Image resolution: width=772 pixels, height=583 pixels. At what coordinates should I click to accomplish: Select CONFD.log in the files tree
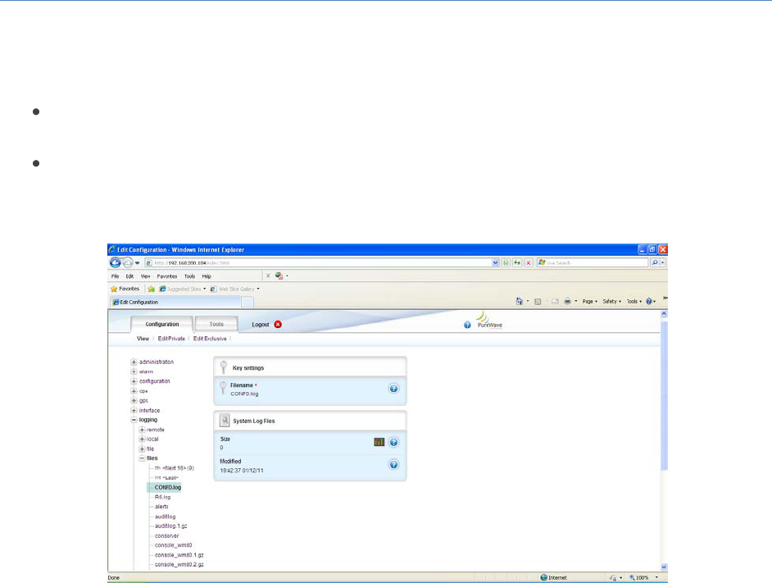coord(168,487)
